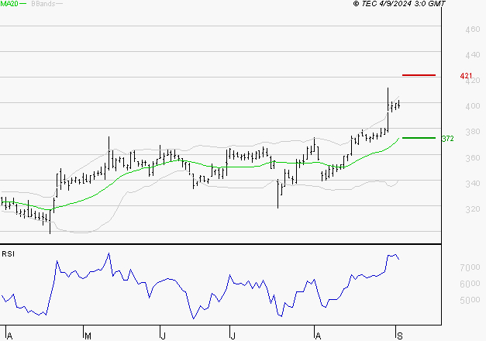The width and height of the screenshot is (486, 341).
Task: Click the 460 price axis label
Action: pyautogui.click(x=472, y=29)
